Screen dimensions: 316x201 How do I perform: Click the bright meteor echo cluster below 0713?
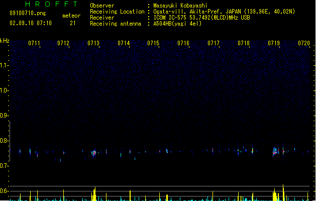(x=94, y=153)
